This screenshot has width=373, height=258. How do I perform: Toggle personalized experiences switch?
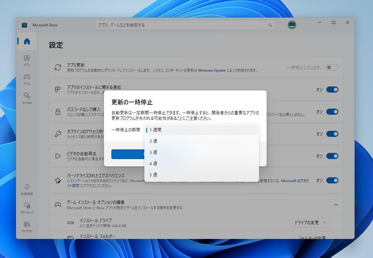[332, 180]
